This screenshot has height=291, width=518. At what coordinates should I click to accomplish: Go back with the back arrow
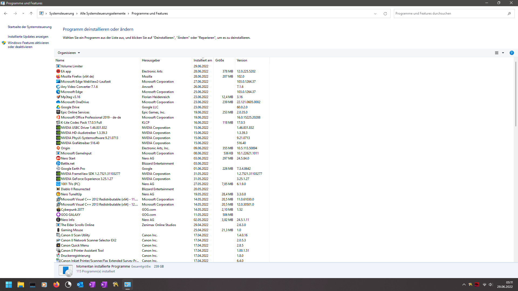(x=6, y=13)
